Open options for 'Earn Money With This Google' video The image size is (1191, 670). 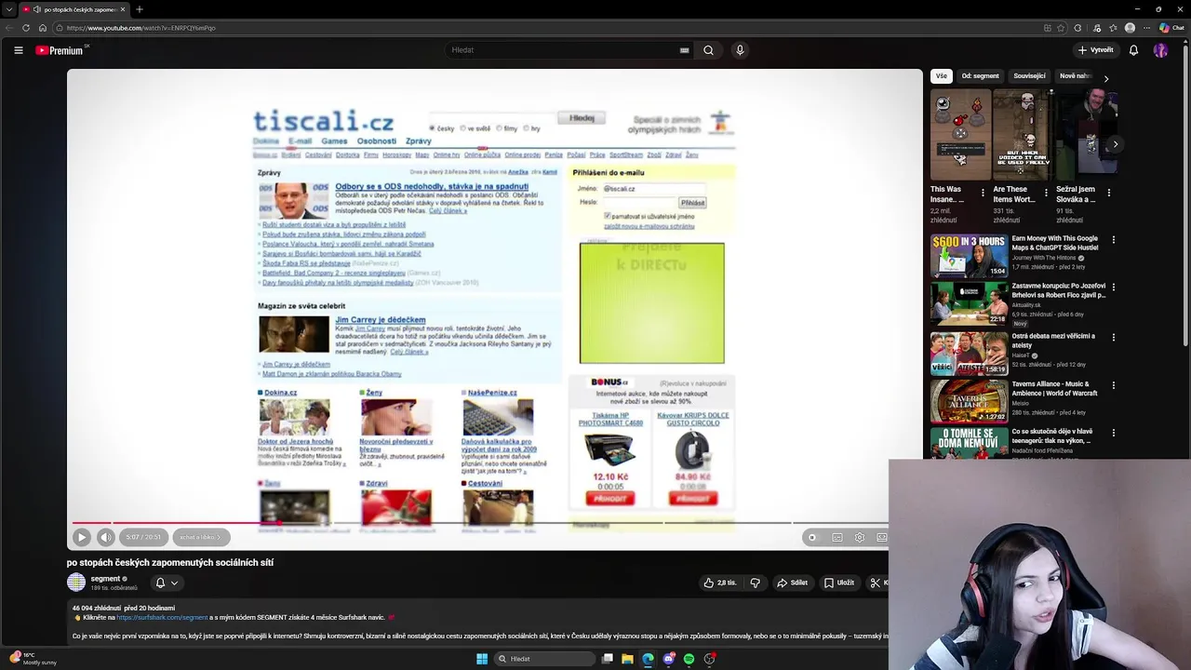coord(1113,240)
